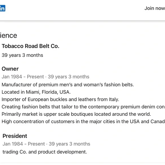Click the word Present in Owner's date range
The height and width of the screenshot is (165, 165).
click(35, 77)
